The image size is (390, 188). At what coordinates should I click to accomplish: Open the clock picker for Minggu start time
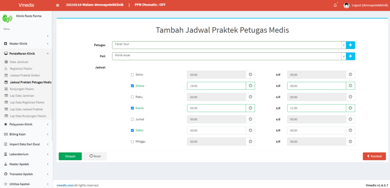tap(251, 142)
